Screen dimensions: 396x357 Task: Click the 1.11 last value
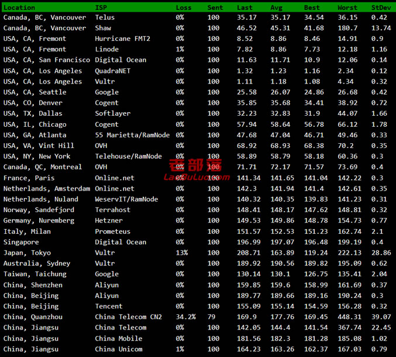click(x=245, y=81)
